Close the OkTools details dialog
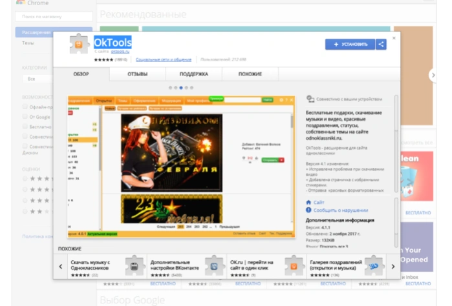The image size is (452, 306). (394, 38)
